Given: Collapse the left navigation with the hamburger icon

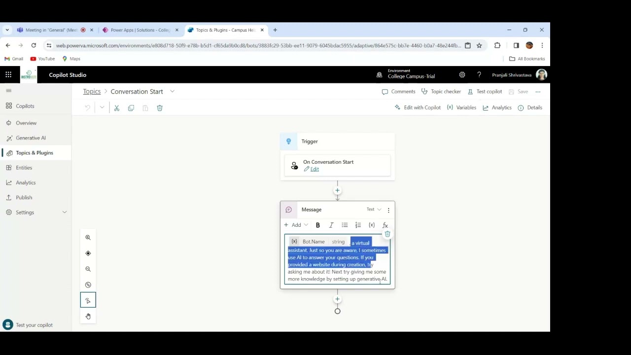Looking at the screenshot, I should click(8, 91).
